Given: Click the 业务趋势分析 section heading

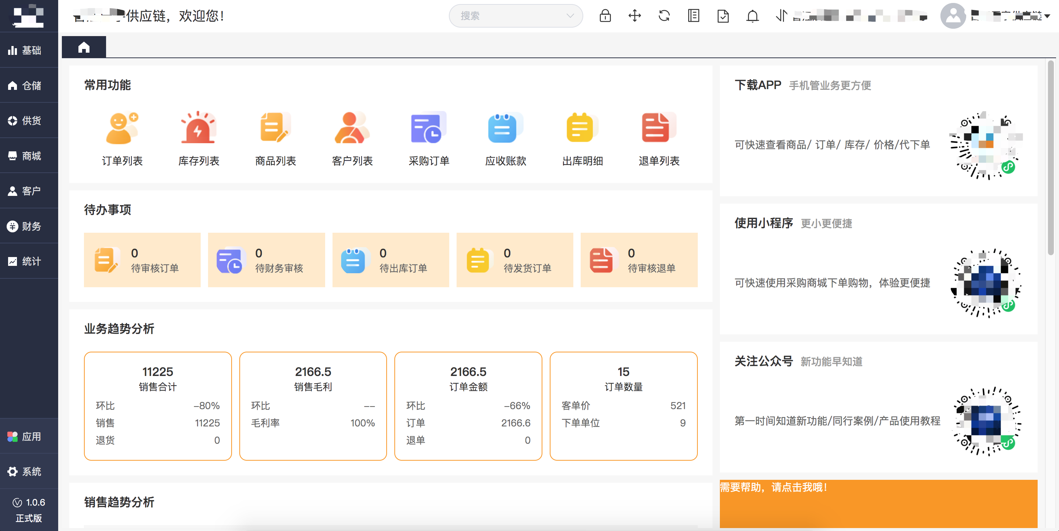Looking at the screenshot, I should click(x=119, y=328).
